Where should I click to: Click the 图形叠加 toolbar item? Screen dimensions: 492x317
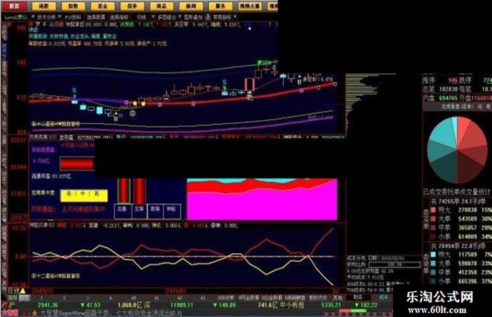[193, 17]
